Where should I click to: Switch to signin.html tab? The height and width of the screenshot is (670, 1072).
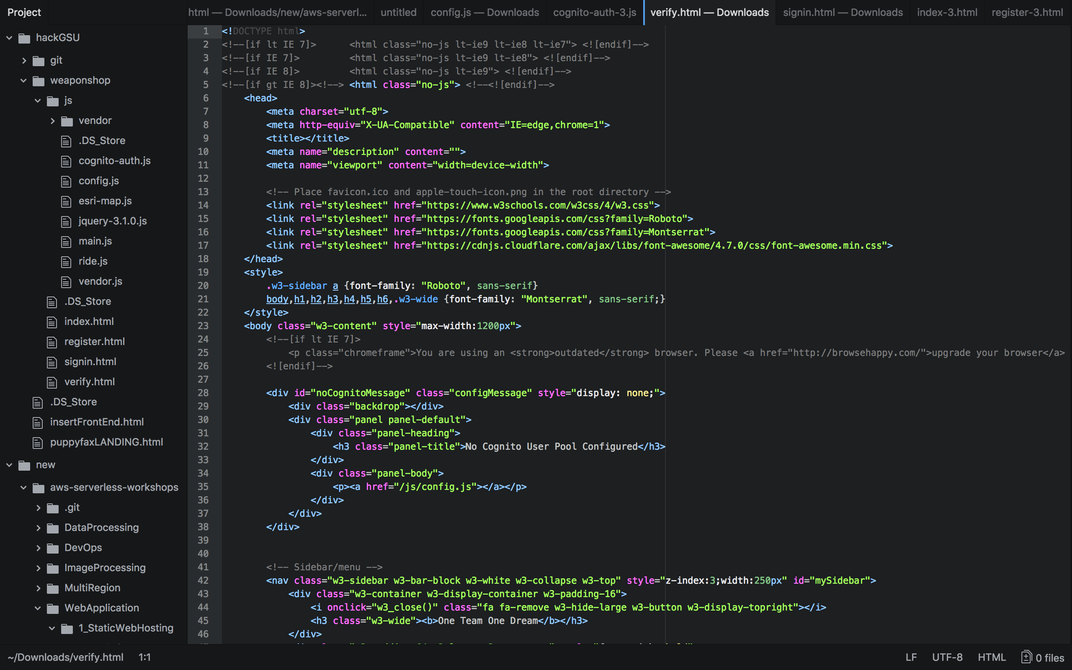[x=842, y=13]
